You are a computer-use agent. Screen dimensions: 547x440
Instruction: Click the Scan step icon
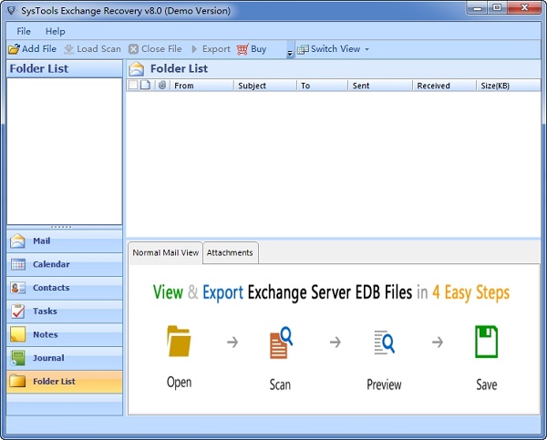click(x=281, y=343)
